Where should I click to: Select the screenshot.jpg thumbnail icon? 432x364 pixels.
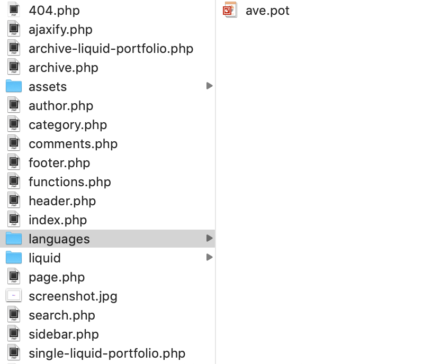tap(14, 296)
